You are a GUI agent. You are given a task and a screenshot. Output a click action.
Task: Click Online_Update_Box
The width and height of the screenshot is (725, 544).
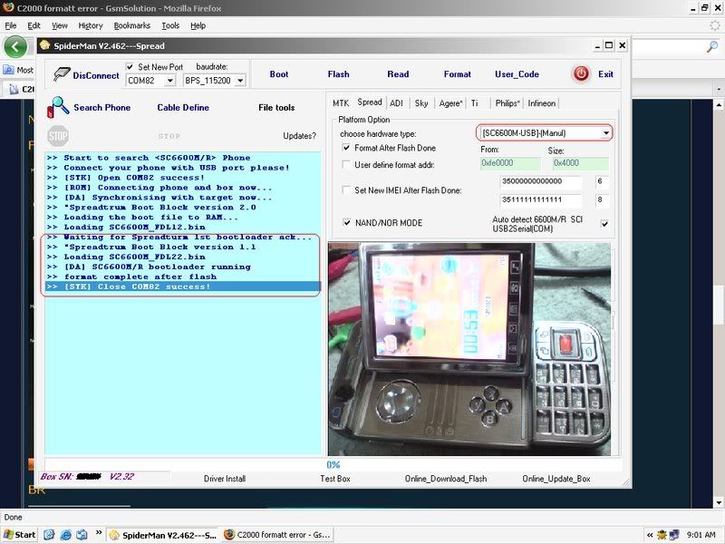[x=556, y=479]
